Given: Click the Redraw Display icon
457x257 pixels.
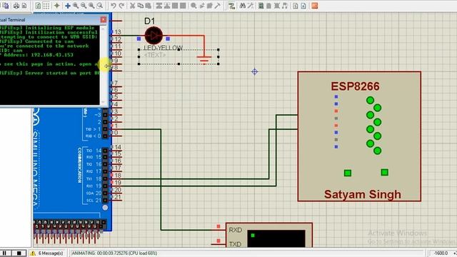Looking at the screenshot, I should click(38, 6).
